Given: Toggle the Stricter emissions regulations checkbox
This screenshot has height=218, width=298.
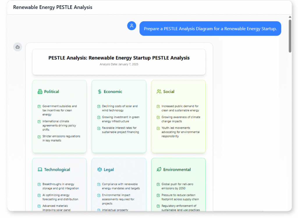Looking at the screenshot, I should pos(38,136).
